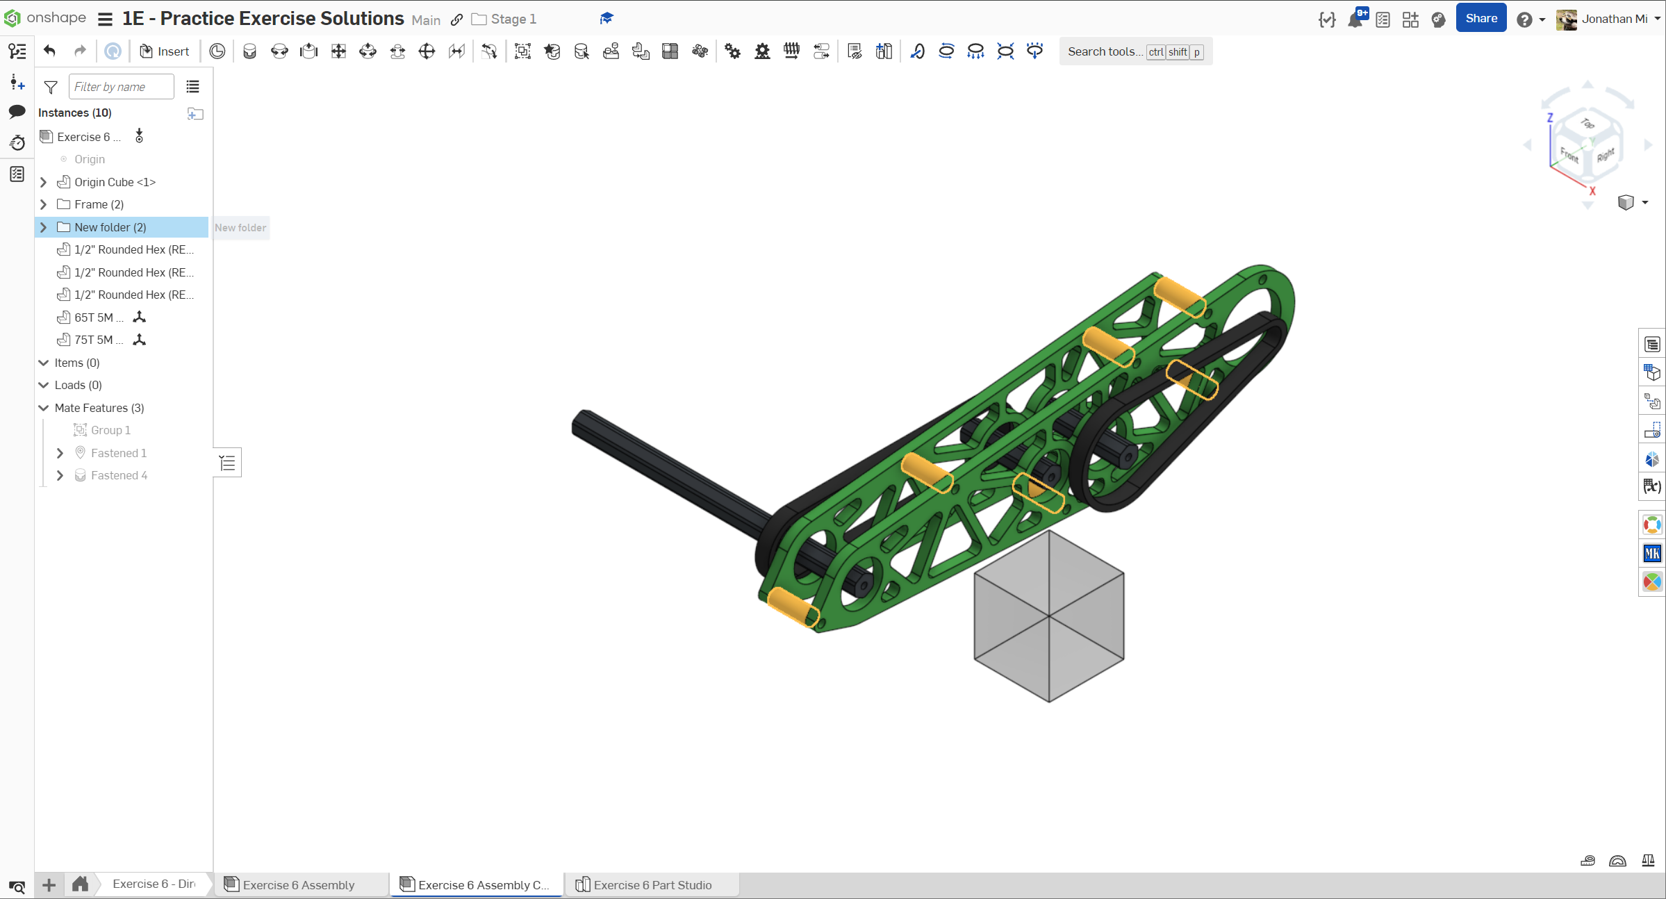Toggle the feature list panel flyout
Screen dimensions: 1666x899
[227, 463]
